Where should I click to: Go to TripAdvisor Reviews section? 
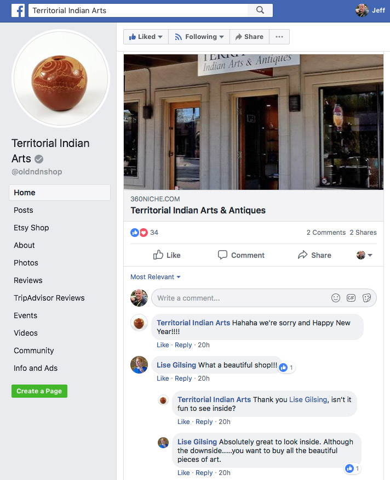(49, 298)
